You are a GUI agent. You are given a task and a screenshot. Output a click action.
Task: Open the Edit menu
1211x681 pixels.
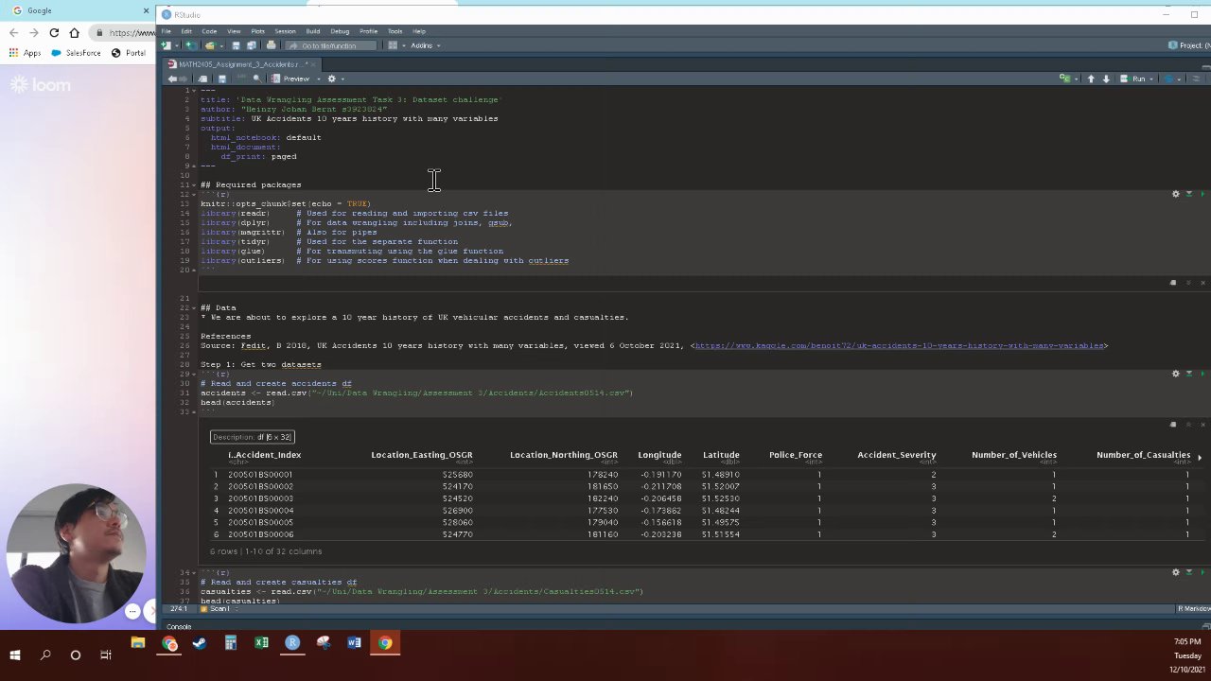click(186, 31)
